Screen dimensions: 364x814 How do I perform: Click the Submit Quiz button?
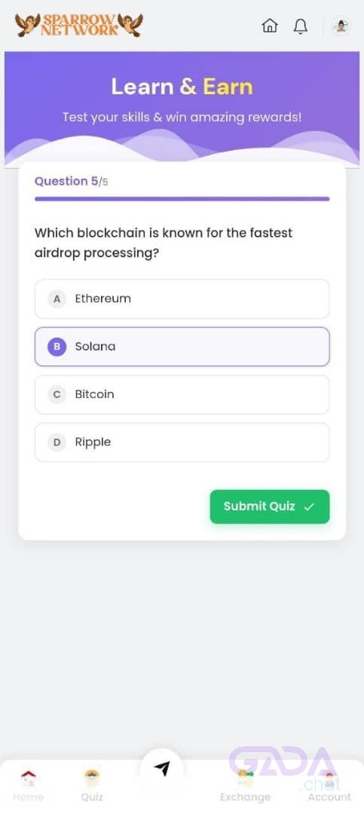coord(270,506)
